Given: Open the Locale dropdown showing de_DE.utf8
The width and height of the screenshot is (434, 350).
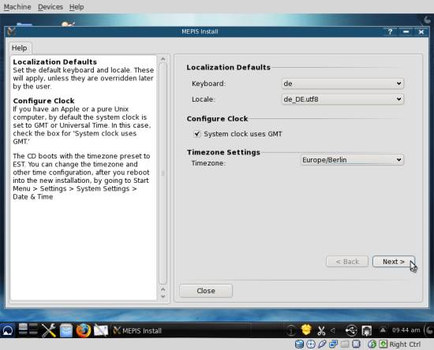Looking at the screenshot, I should pyautogui.click(x=342, y=99).
